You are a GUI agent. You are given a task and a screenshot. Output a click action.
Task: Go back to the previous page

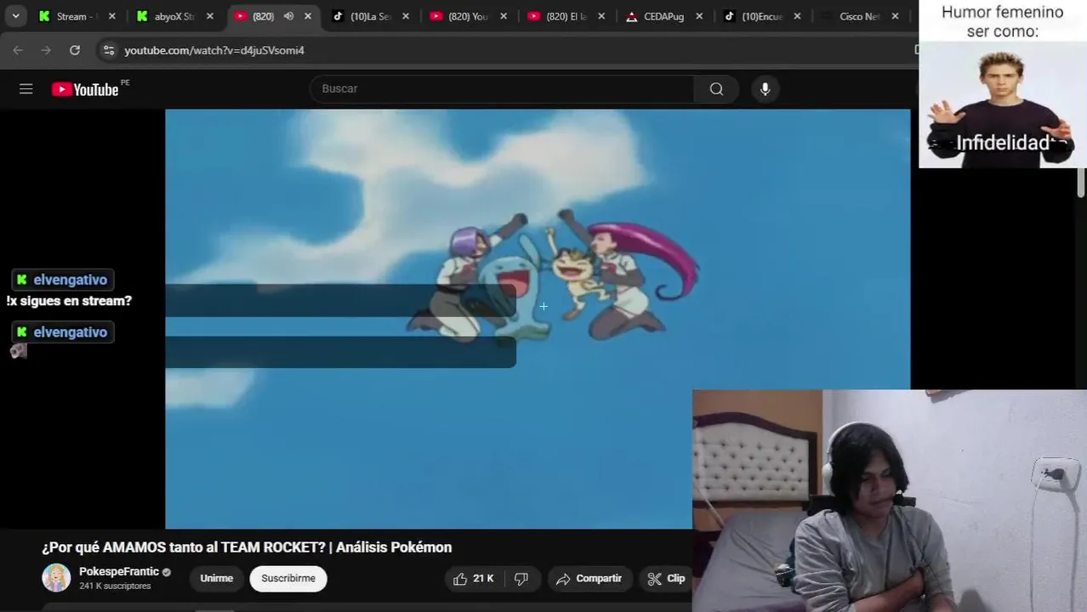tap(18, 50)
